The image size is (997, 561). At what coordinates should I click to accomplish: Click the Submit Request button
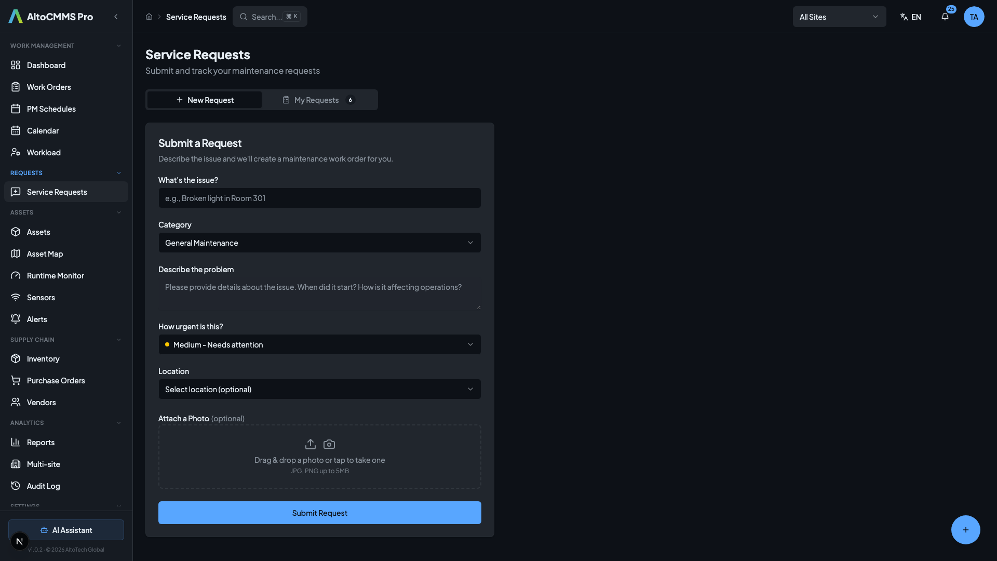pos(319,513)
